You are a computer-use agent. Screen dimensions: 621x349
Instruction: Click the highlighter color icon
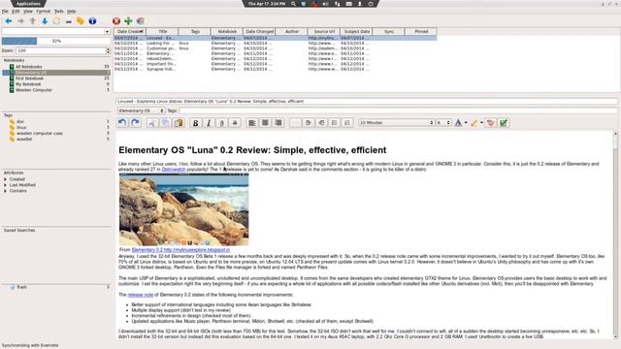pyautogui.click(x=474, y=123)
